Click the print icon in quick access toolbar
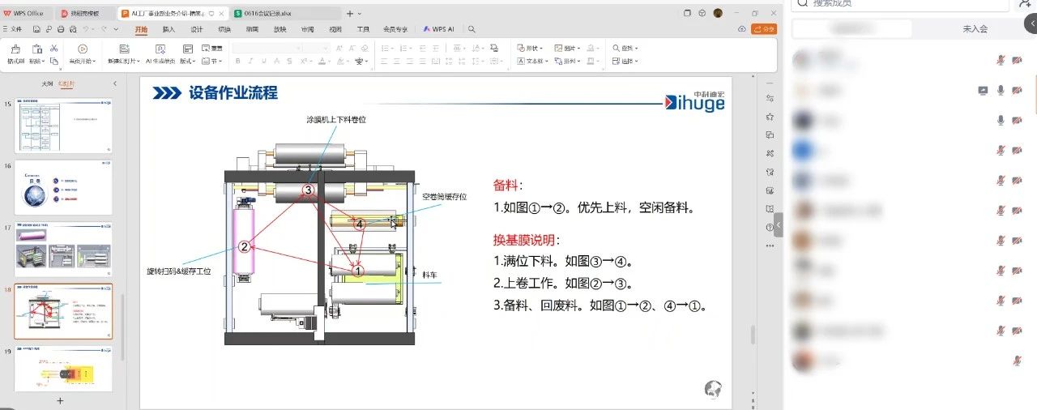The image size is (1037, 410). [60, 29]
